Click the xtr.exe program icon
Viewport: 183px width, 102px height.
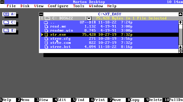(x=46, y=34)
